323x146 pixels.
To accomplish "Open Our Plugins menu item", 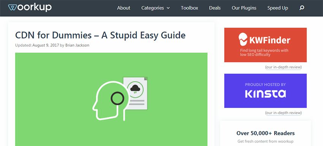I will pos(244,8).
